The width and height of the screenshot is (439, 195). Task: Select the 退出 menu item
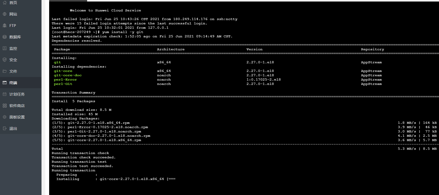21,128
